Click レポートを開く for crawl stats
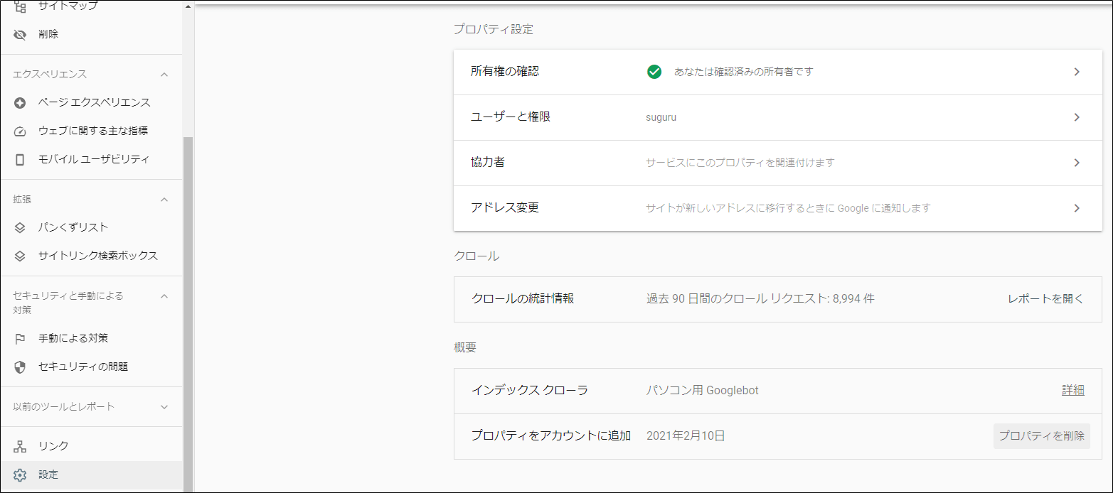1113x493 pixels. 1045,298
